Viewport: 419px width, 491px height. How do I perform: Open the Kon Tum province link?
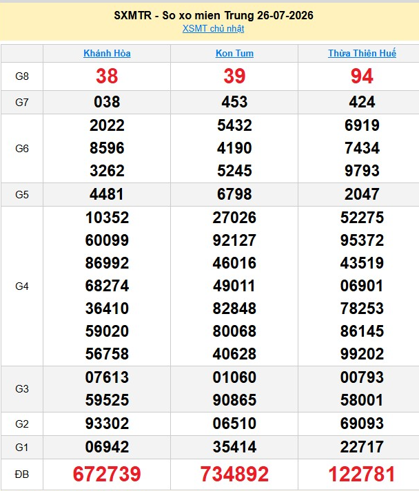[x=234, y=53]
